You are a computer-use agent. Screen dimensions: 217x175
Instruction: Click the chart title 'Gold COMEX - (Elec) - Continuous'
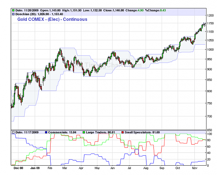pos(52,19)
